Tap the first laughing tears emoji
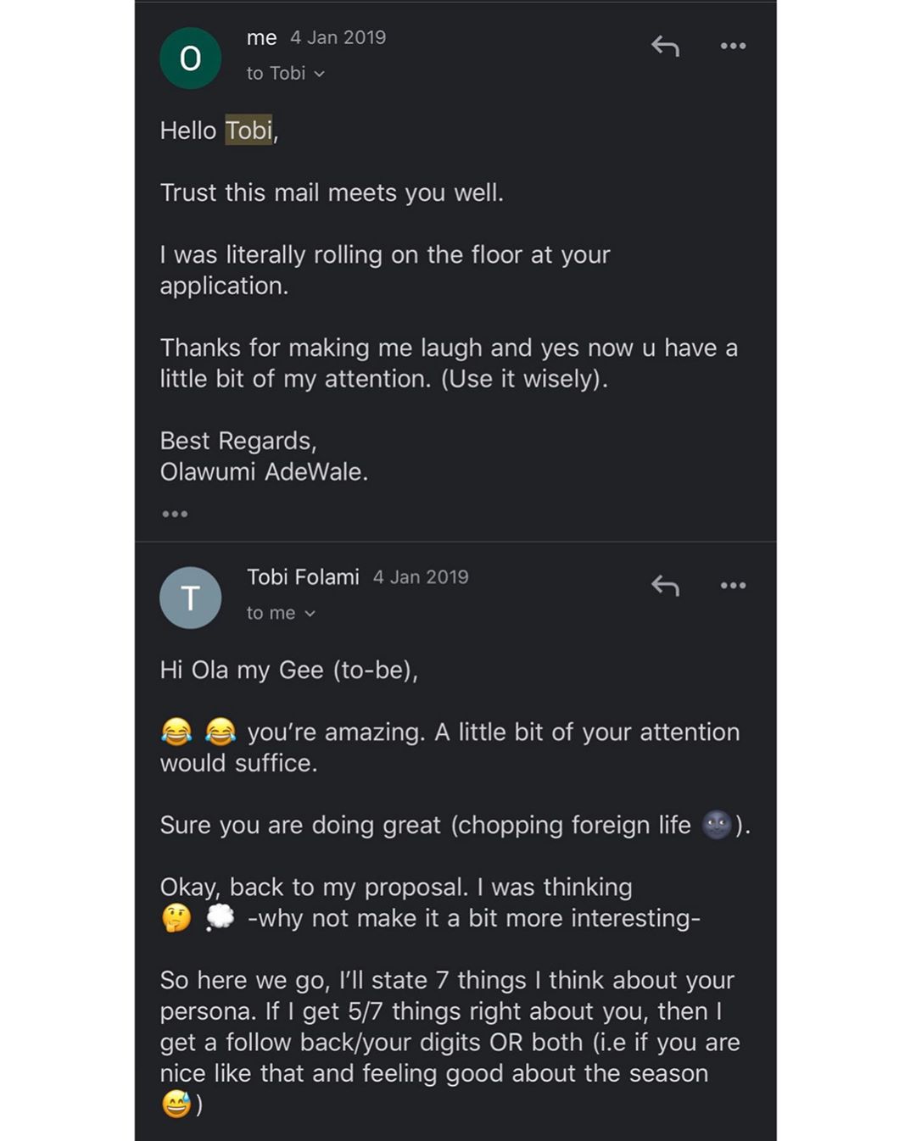The height and width of the screenshot is (1141, 916). tap(176, 732)
